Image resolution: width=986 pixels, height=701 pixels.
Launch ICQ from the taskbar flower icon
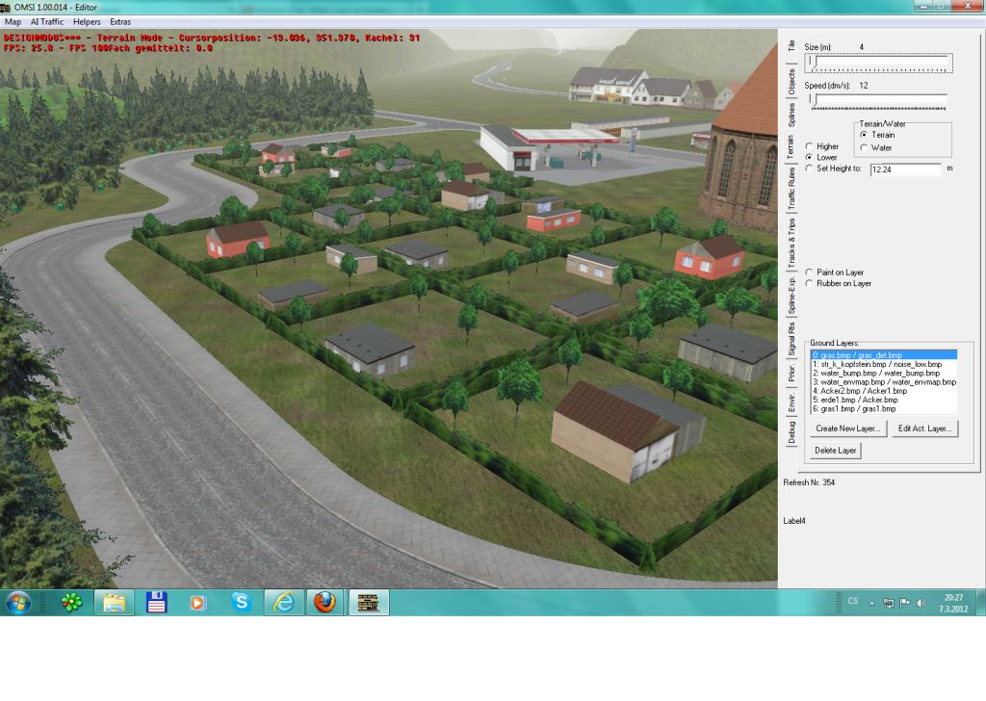71,603
